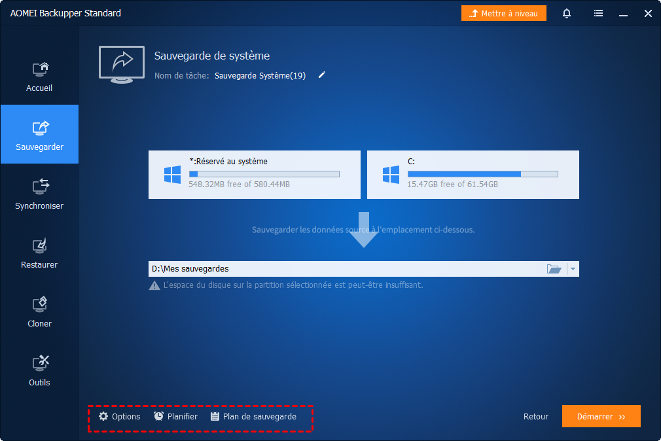661x441 pixels.
Task: Open the Planifier schedule settings
Action: coord(175,417)
